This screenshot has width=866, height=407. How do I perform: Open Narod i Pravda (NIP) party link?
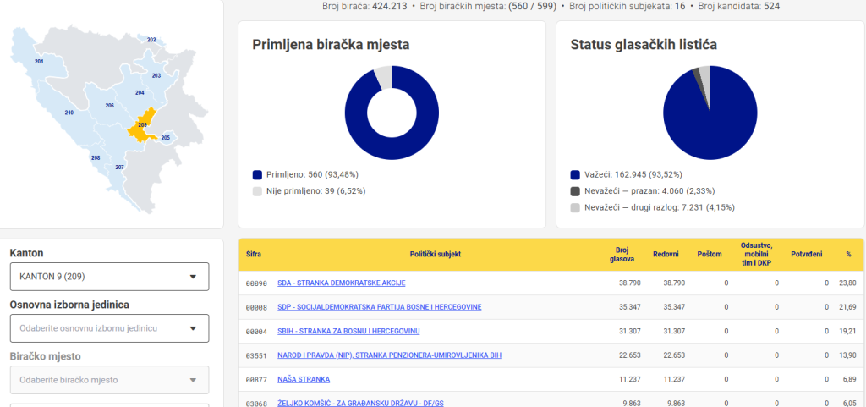click(389, 355)
